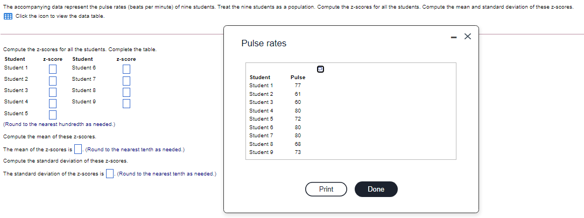Focus the Student 2 z-score field
Image resolution: width=584 pixels, height=218 pixels.
(x=53, y=81)
